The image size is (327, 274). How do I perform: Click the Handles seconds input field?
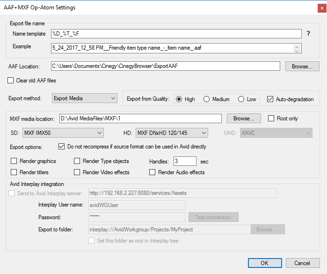tap(185, 161)
